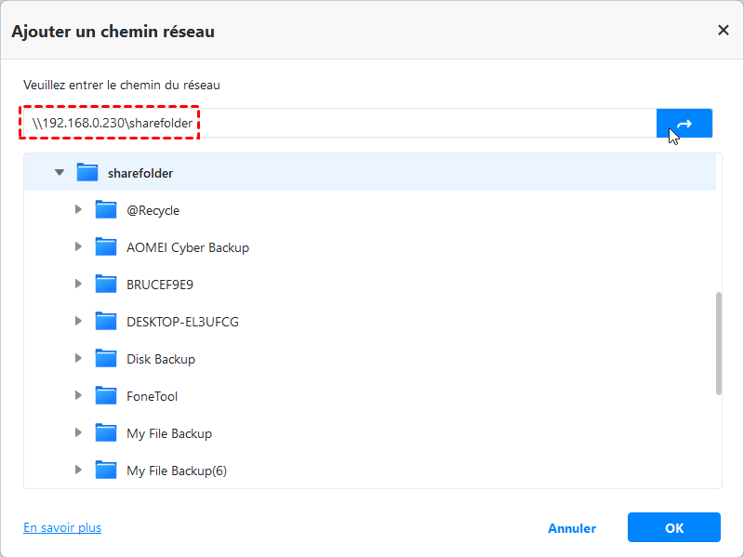Expand the DESKTOP-EL3UFCG folder
The image size is (744, 557).
(78, 322)
